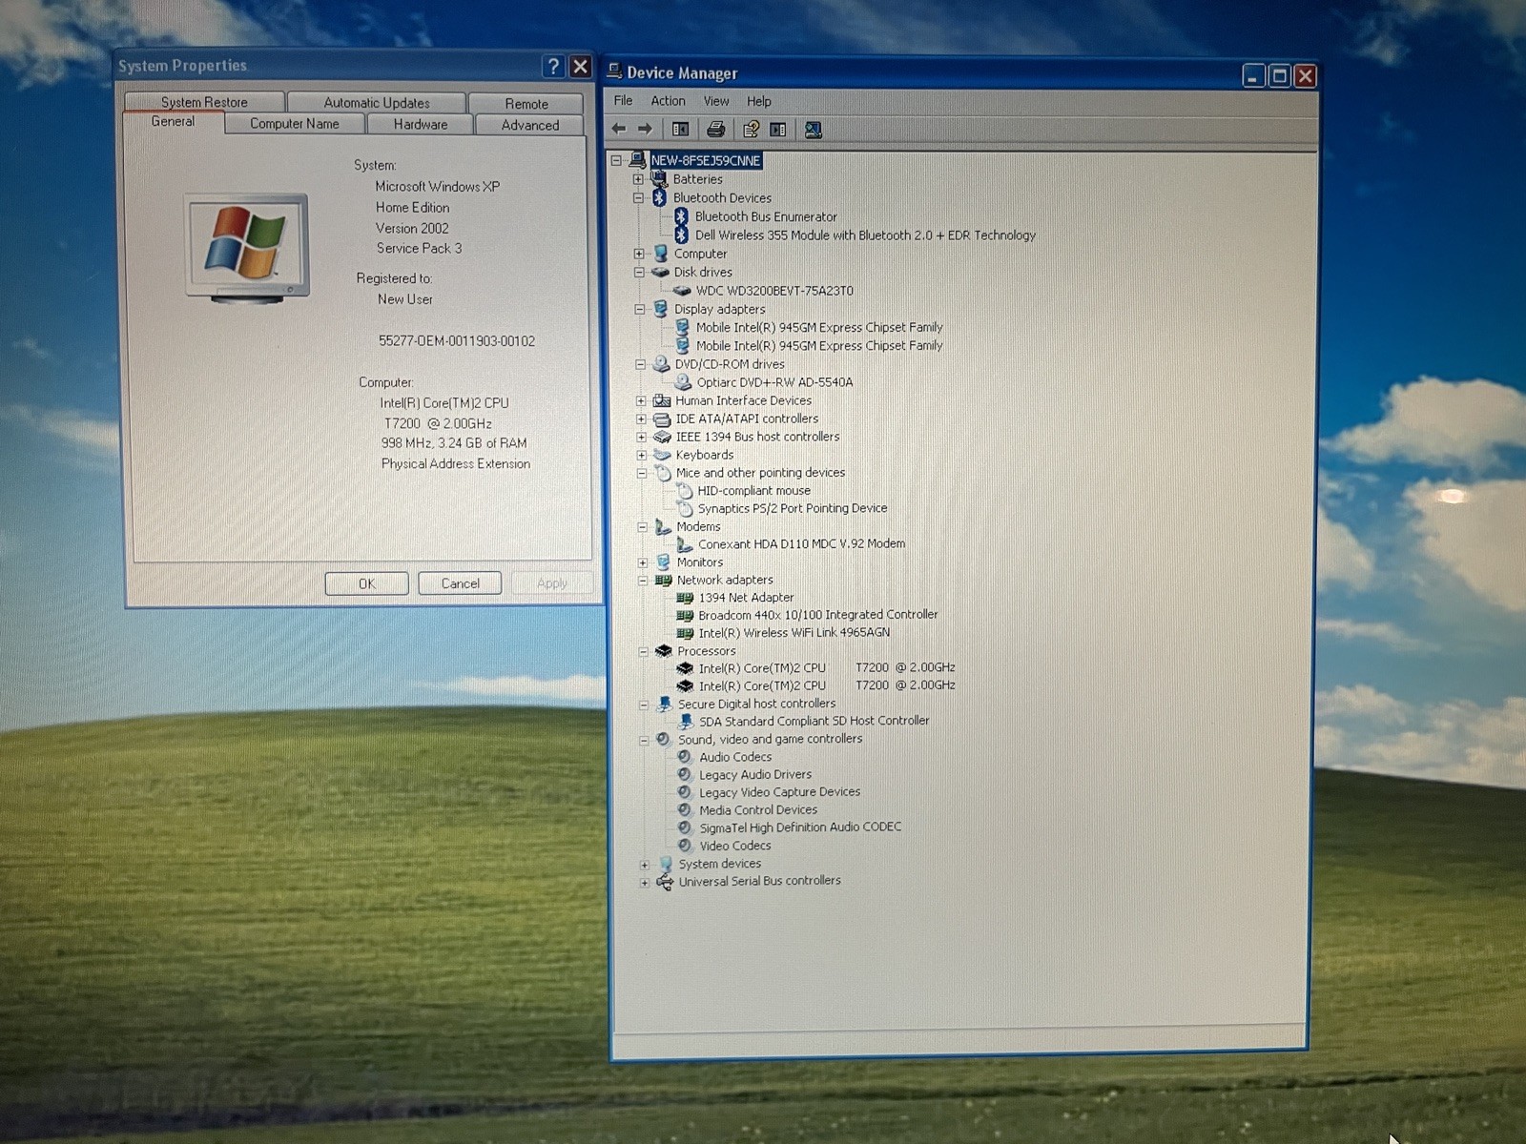Click the Universal Serial Bus controllers icon
Image resolution: width=1526 pixels, height=1144 pixels.
pos(665,882)
